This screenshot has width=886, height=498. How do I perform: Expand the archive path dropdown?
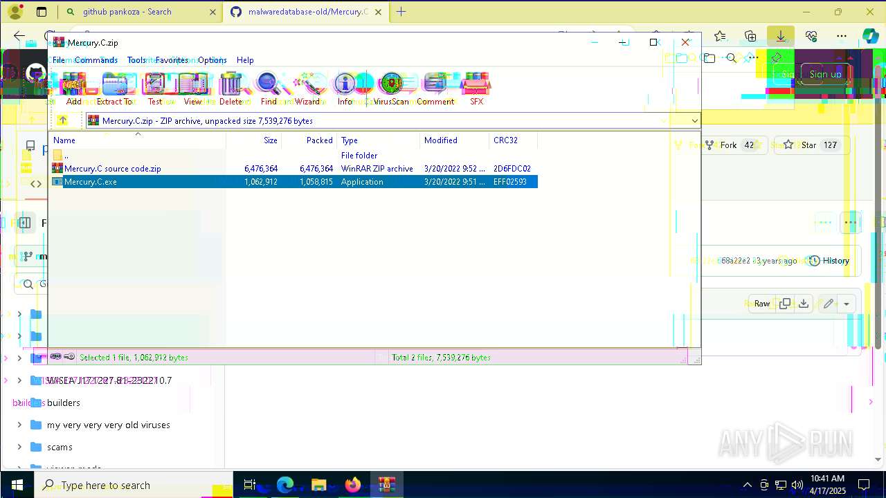(x=694, y=120)
